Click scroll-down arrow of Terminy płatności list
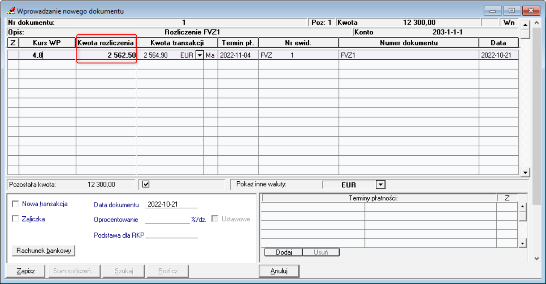The width and height of the screenshot is (546, 284). [x=522, y=243]
